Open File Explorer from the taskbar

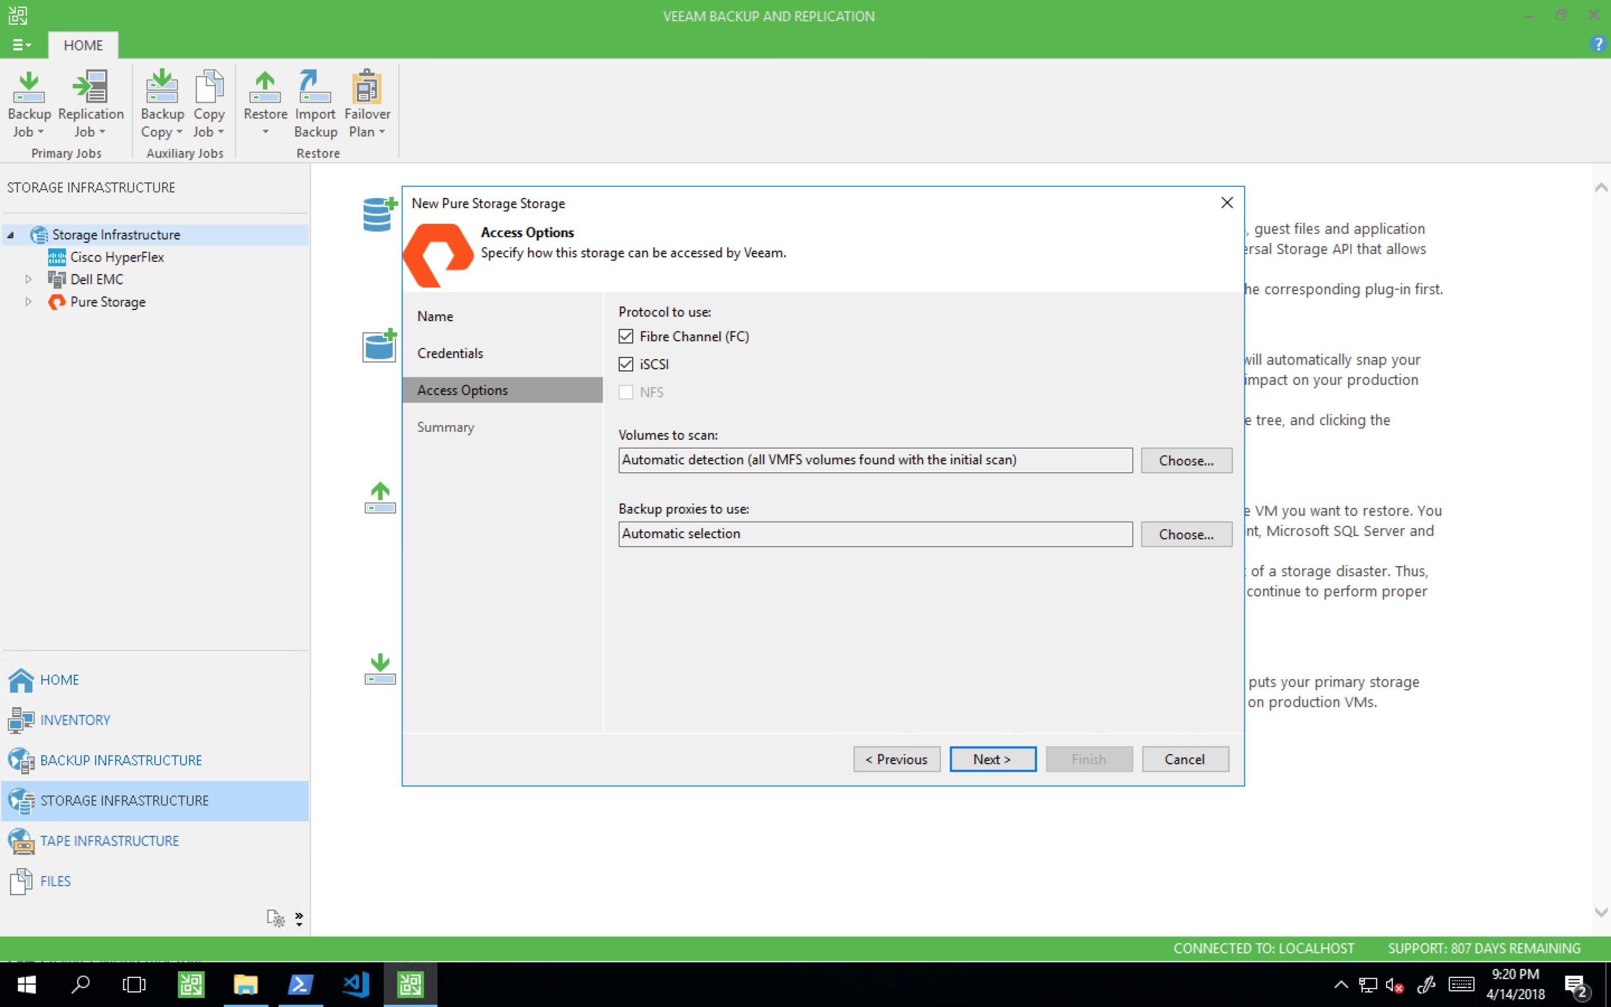pyautogui.click(x=245, y=985)
